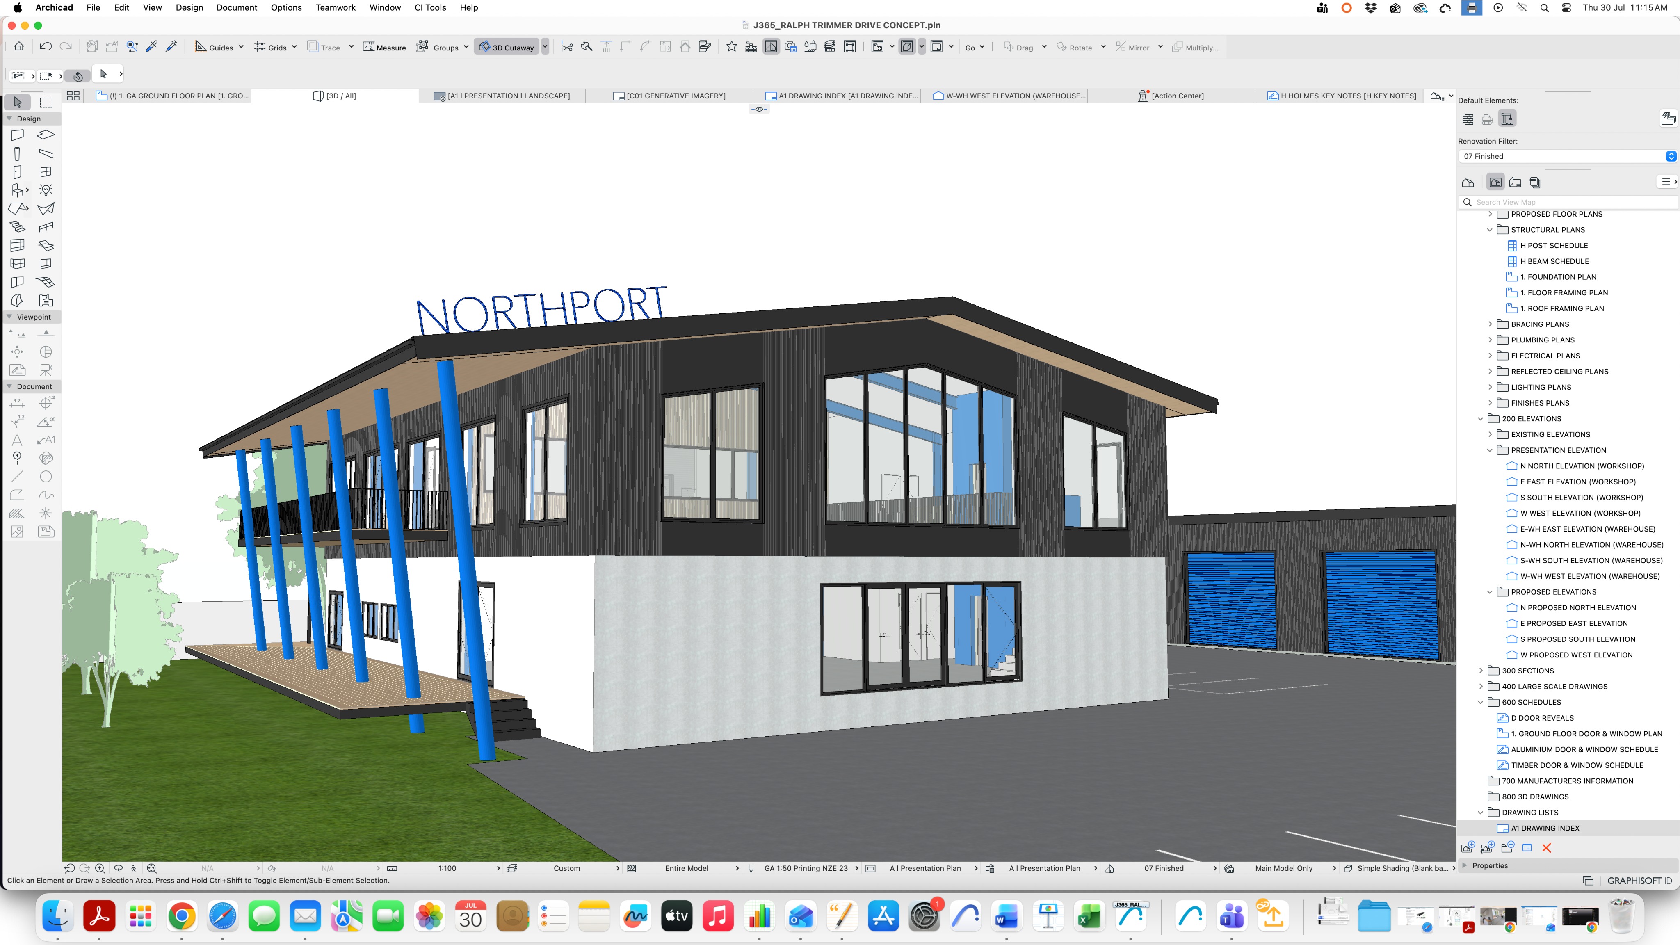Toggle the quick-view eye above the 3D view
Viewport: 1680px width, 945px height.
[x=759, y=109]
